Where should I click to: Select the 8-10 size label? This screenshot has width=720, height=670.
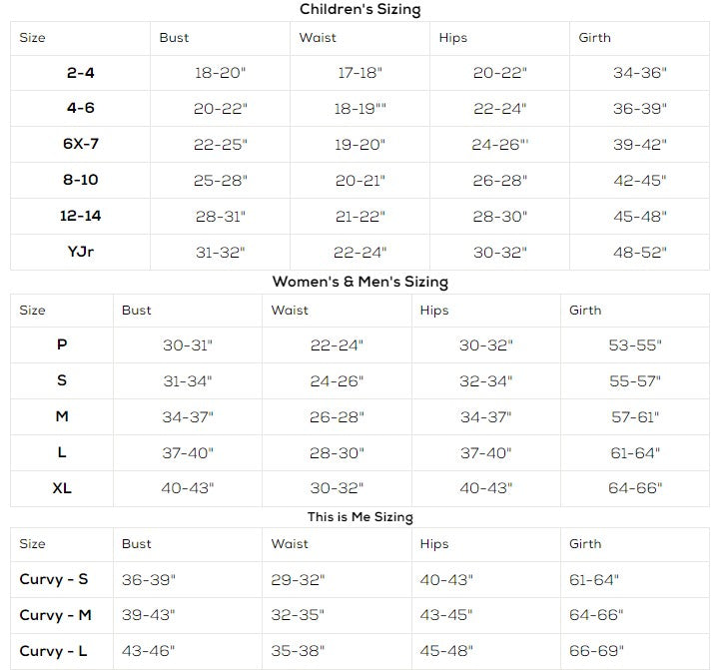pos(81,180)
